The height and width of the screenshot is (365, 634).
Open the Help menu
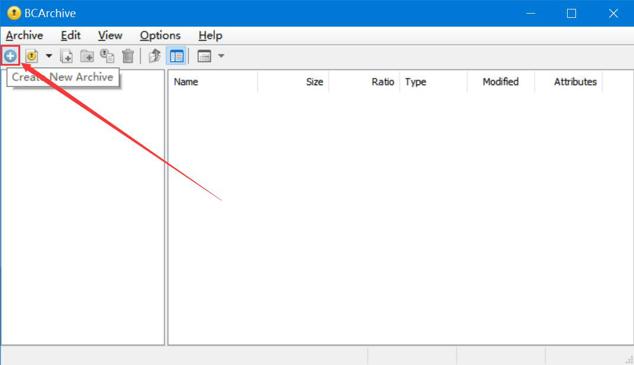pyautogui.click(x=210, y=35)
